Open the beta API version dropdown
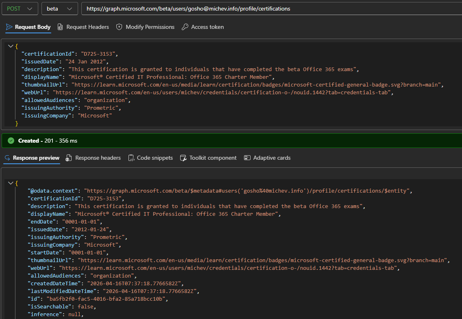This screenshot has width=462, height=319. point(59,9)
